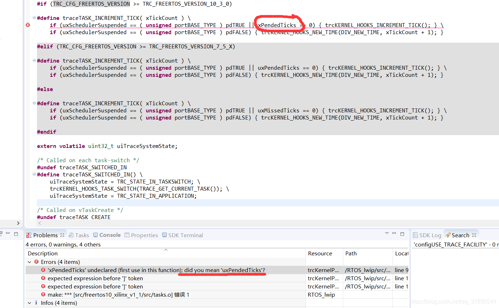Click the 'configUSE_TRACE_FACILITY' search result header
This screenshot has height=308, width=499.
[x=456, y=244]
